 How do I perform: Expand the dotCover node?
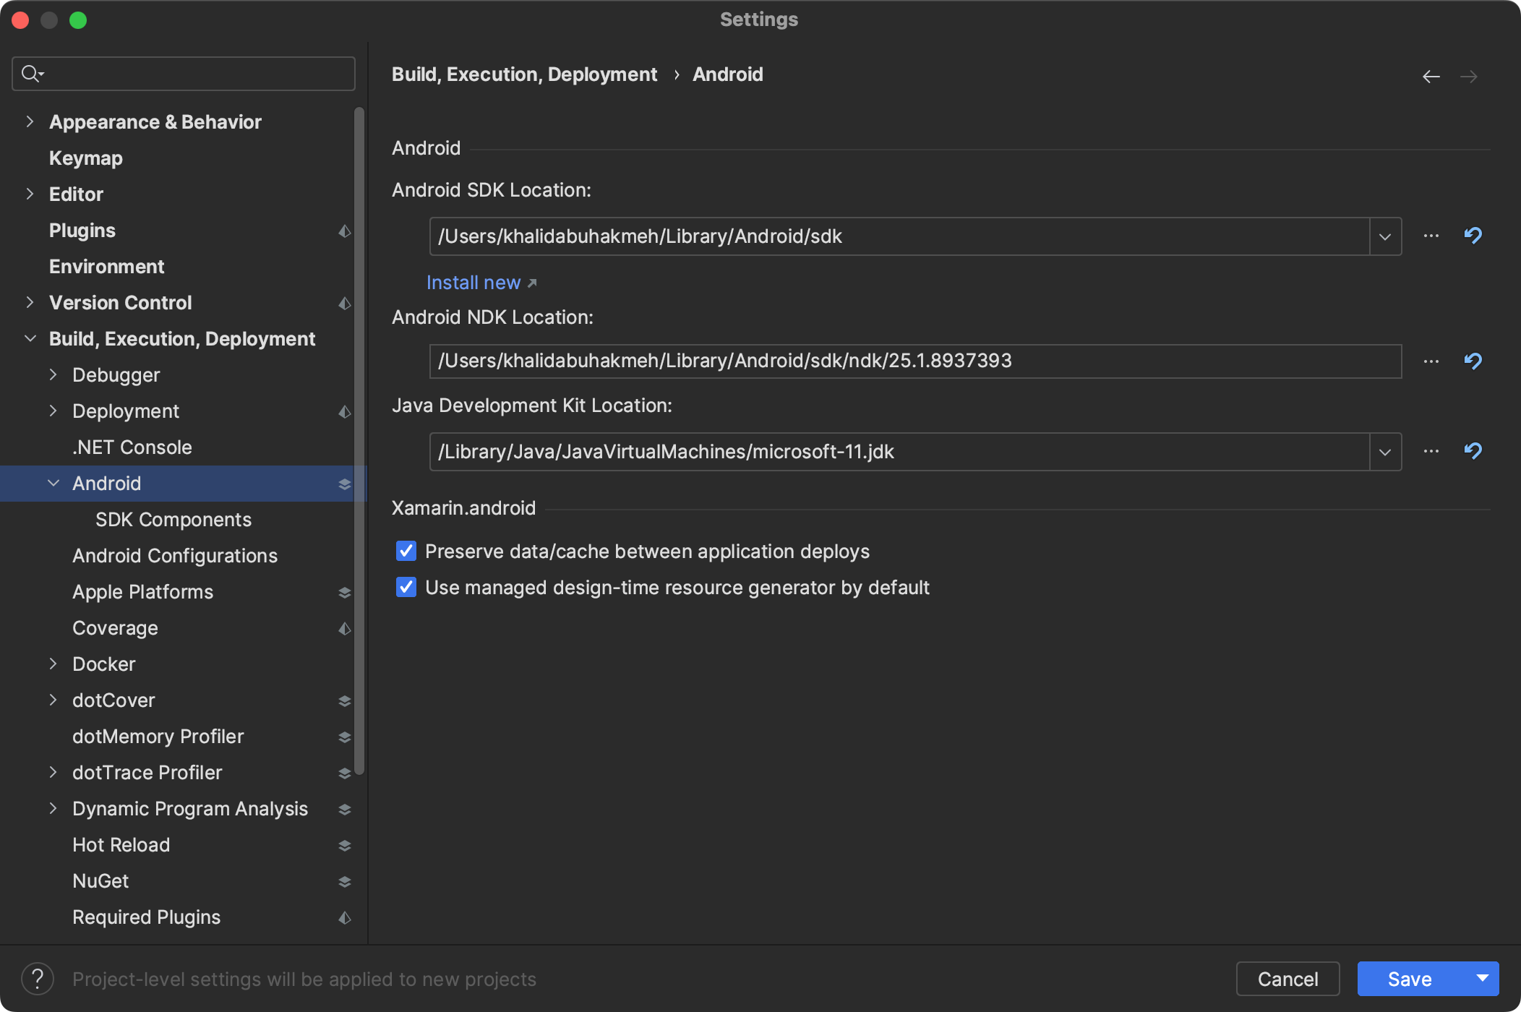point(53,700)
